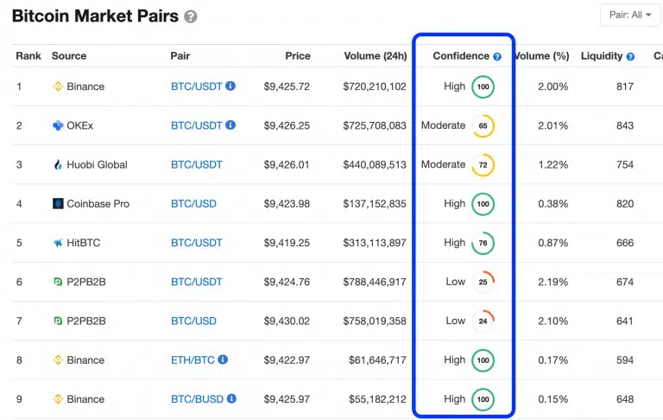
Task: Click the Coinbase Pro exchange logo
Action: point(59,204)
